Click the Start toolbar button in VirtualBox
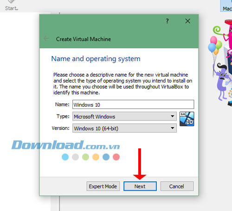 point(11,6)
